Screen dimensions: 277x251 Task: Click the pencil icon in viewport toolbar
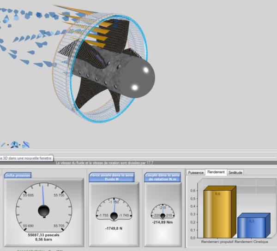pos(3,145)
